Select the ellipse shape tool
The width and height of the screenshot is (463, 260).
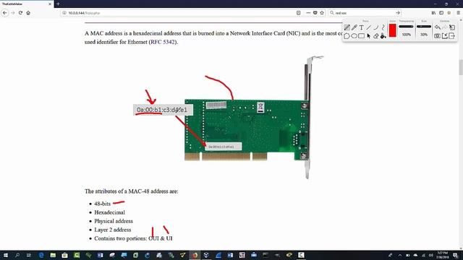[x=354, y=36]
